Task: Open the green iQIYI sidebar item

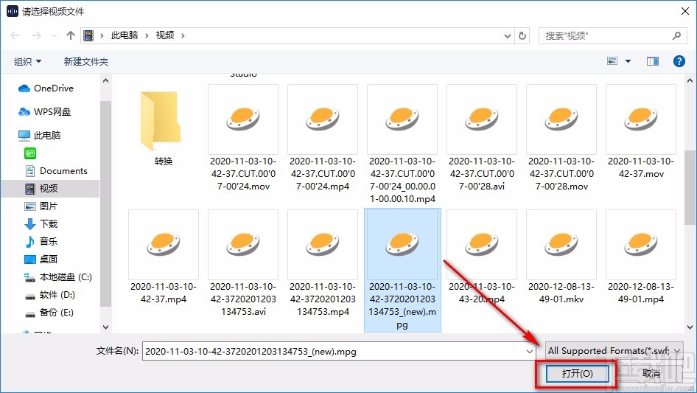Action: click(x=30, y=153)
